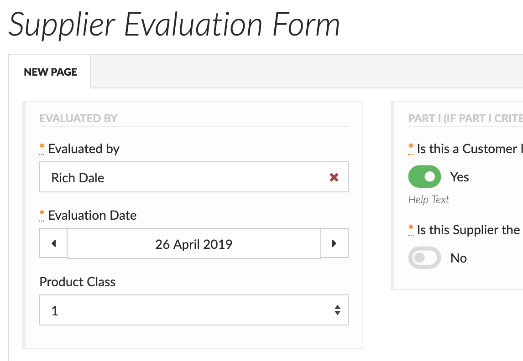Clear the Rich Dale evaluator entry
Image resolution: width=523 pixels, height=361 pixels.
[334, 177]
